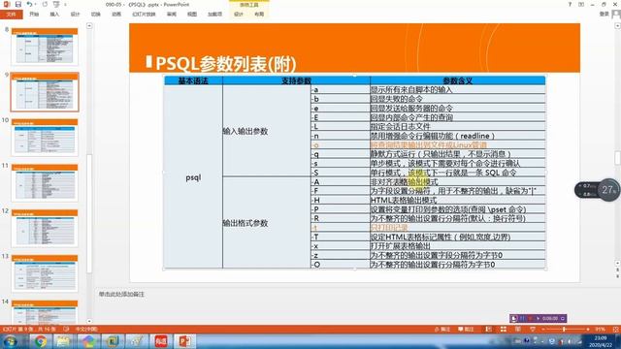Switch to the 审阅 (Review) ribbon tab
Screen dimensions: 621x349
172,15
